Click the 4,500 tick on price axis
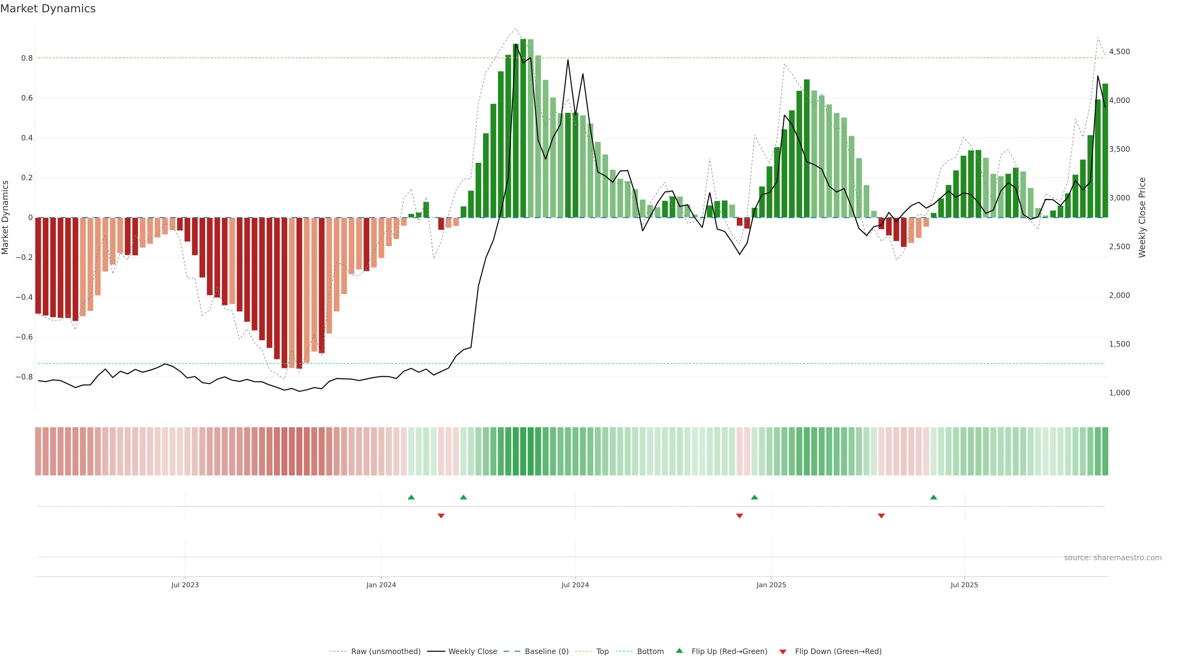This screenshot has height=662, width=1177. (x=1119, y=51)
